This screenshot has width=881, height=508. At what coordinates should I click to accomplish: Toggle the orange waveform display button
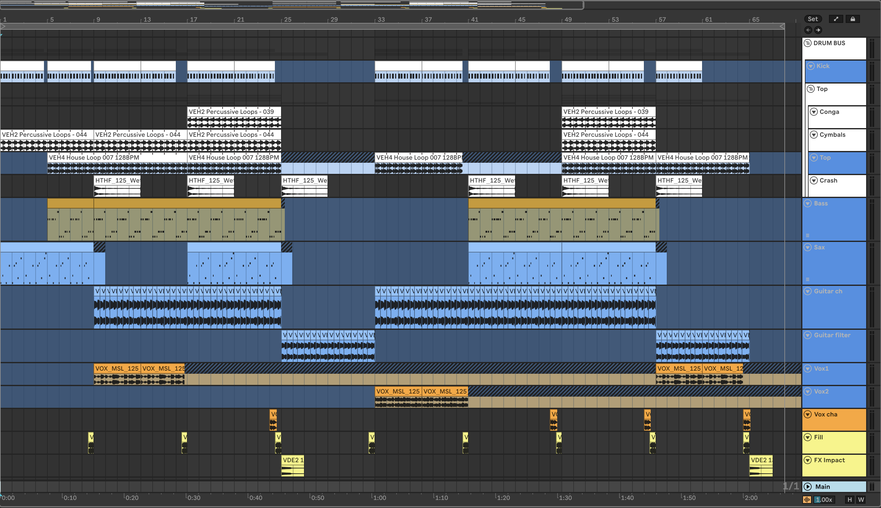click(x=807, y=499)
